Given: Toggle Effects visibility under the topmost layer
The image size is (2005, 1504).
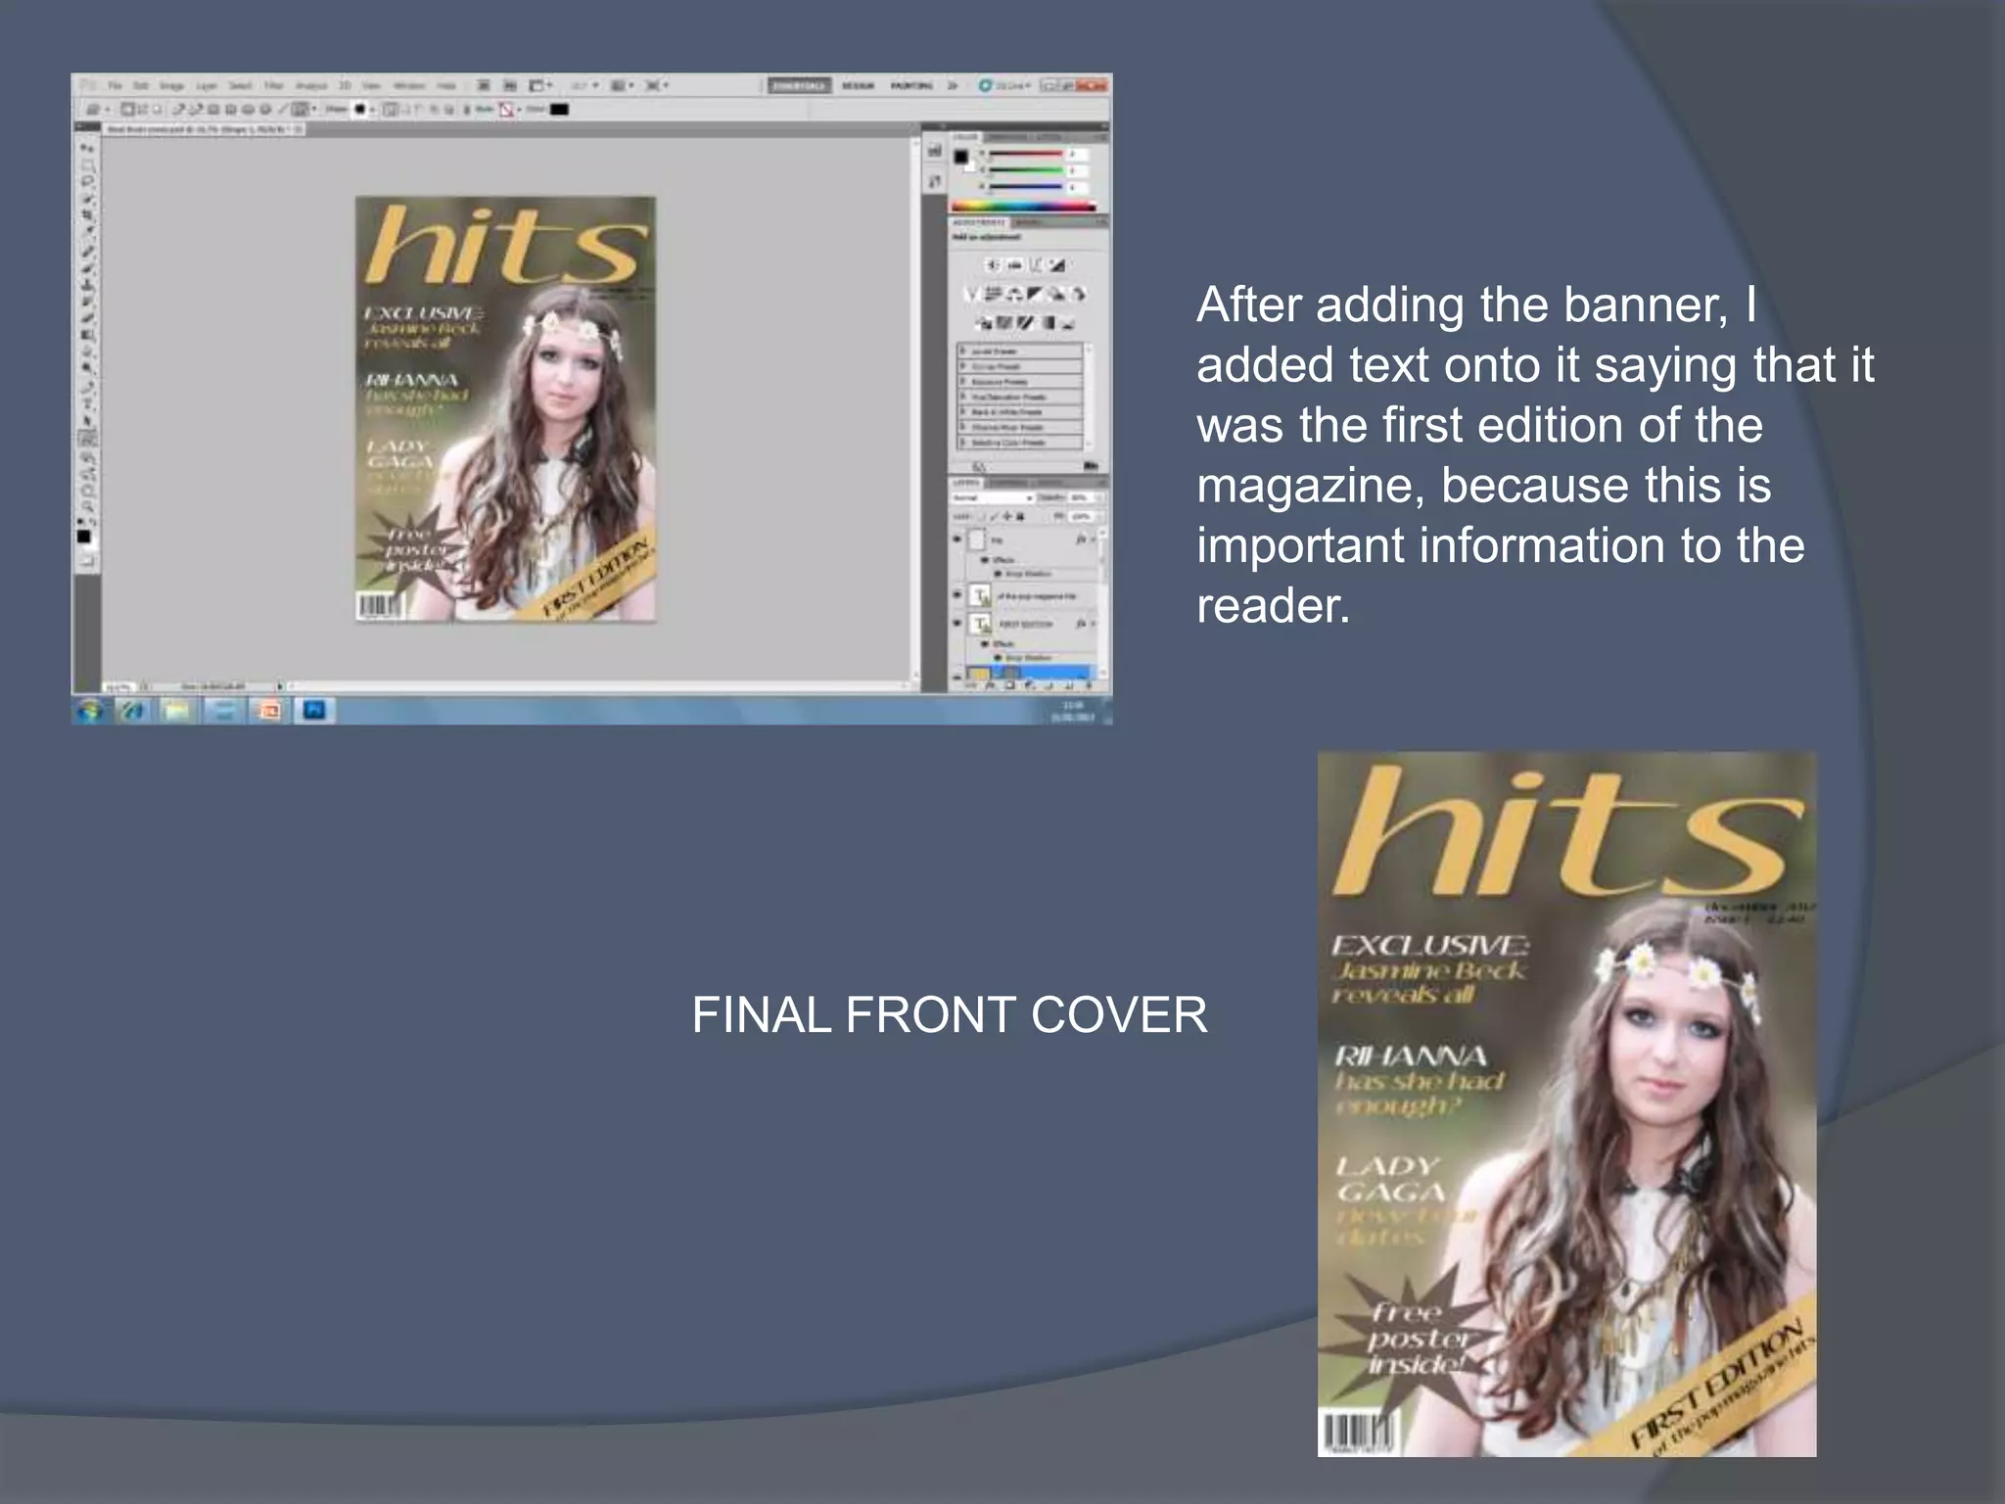Looking at the screenshot, I should pyautogui.click(x=985, y=560).
